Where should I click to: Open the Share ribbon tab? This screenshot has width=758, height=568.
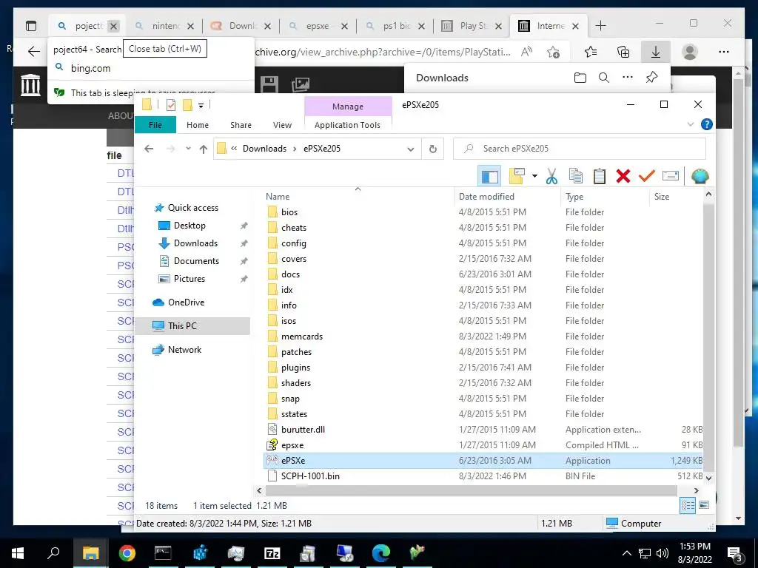tap(241, 125)
